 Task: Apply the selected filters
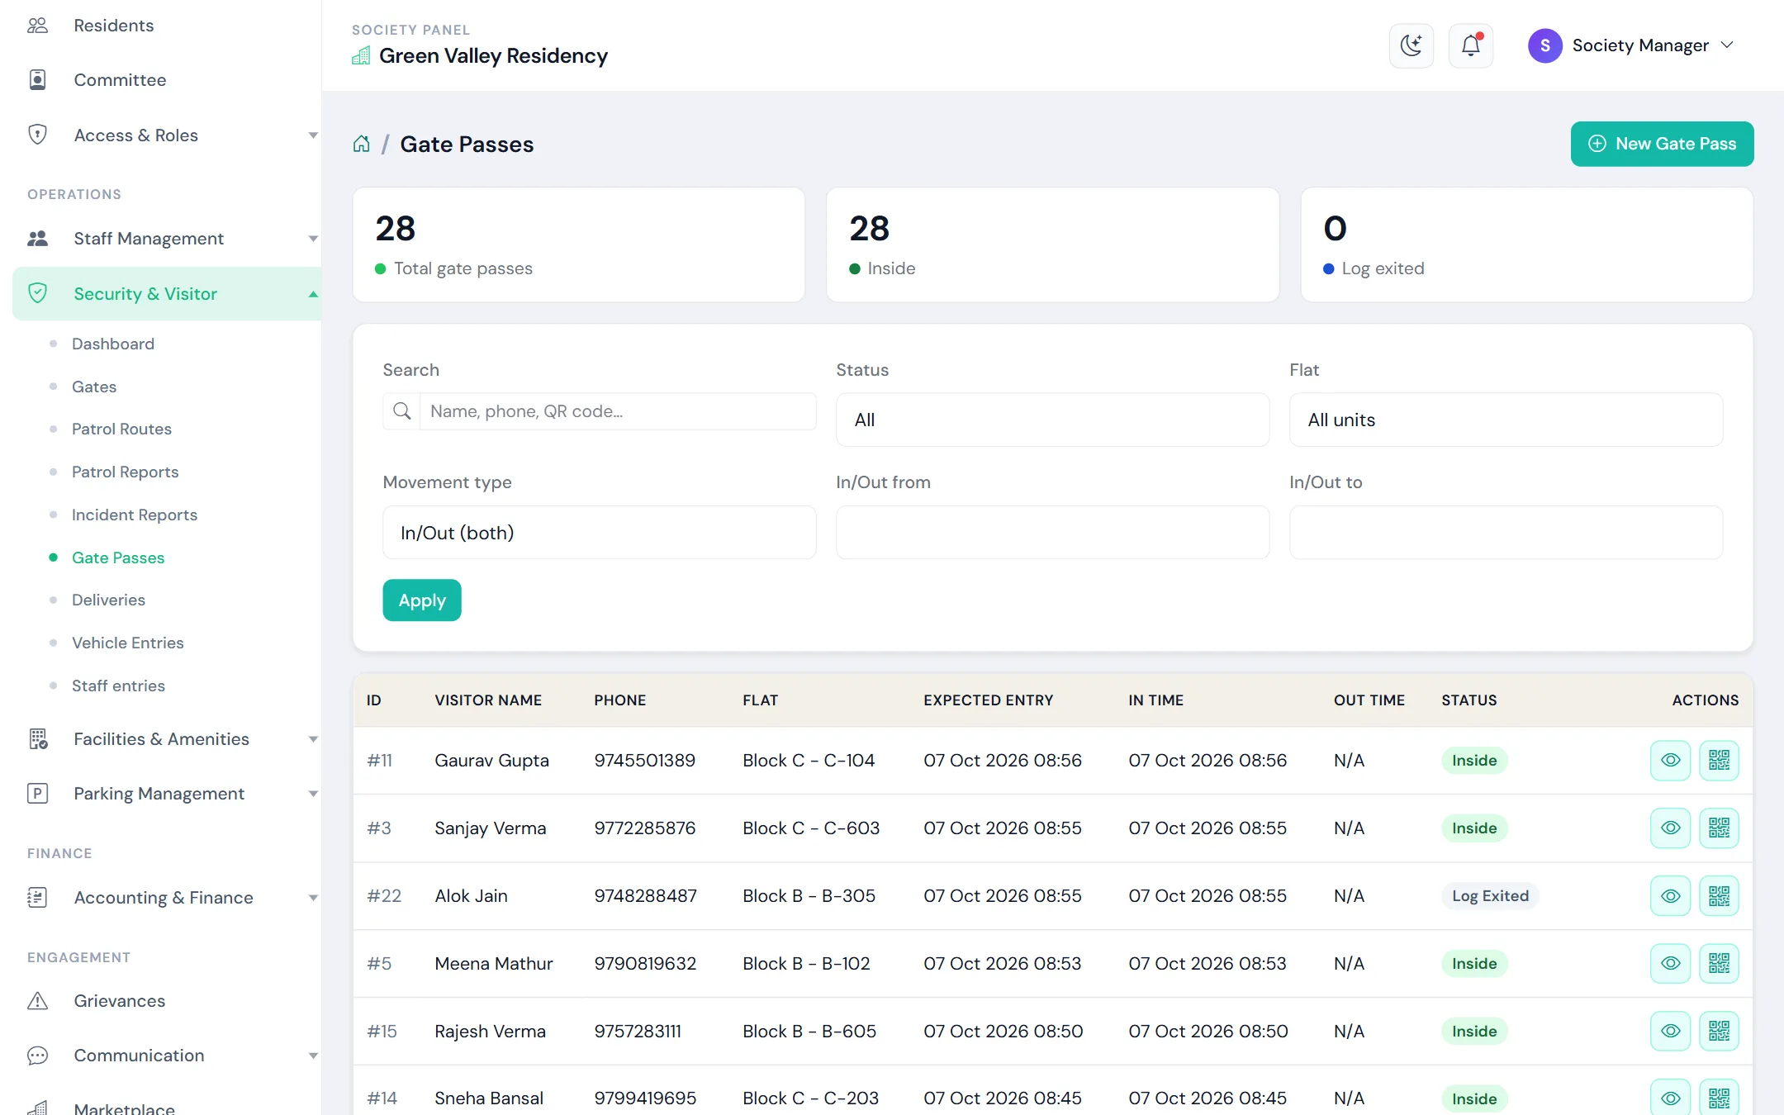coord(422,600)
